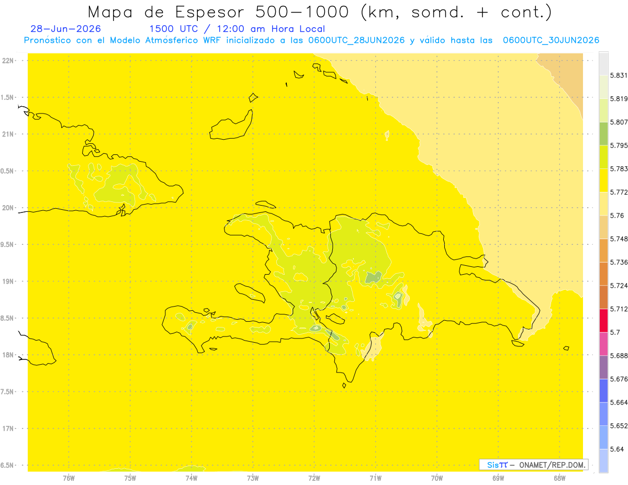The height and width of the screenshot is (485, 628).
Task: Click the '69W' longitude label
Action: 498,478
